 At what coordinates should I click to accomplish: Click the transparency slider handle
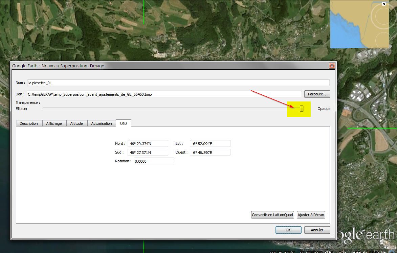coord(302,108)
